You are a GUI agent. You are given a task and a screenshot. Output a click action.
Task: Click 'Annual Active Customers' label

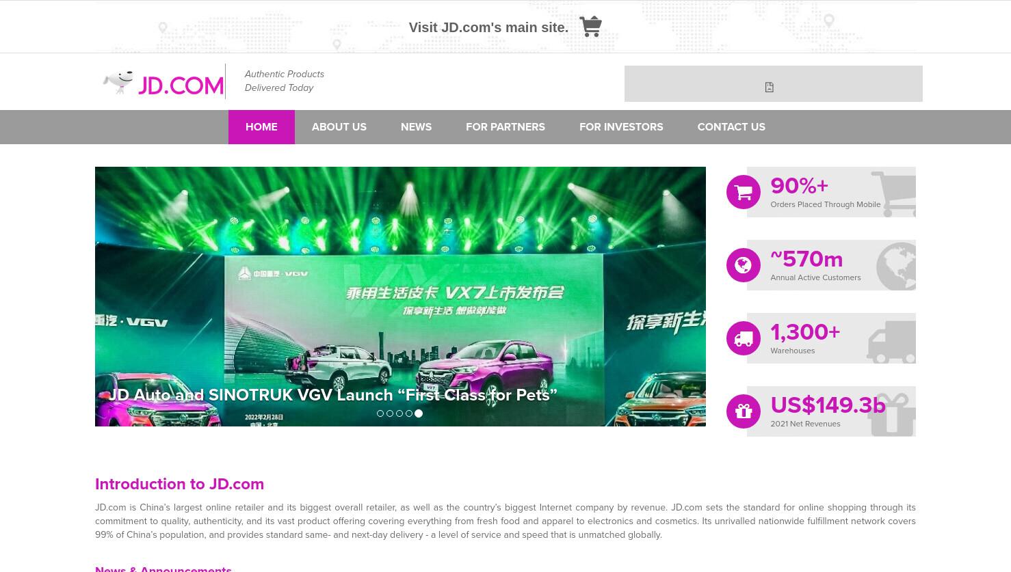coord(815,277)
